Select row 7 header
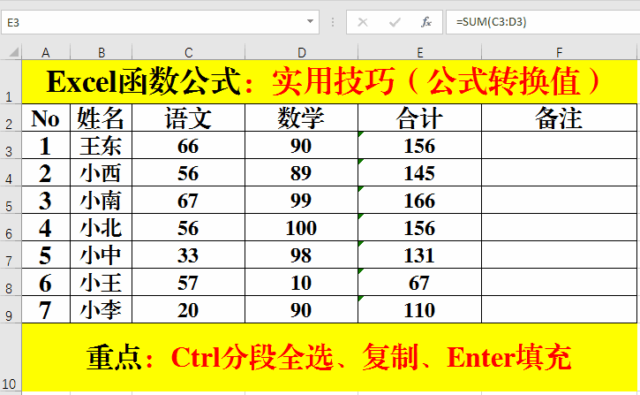This screenshot has width=640, height=395. point(11,254)
